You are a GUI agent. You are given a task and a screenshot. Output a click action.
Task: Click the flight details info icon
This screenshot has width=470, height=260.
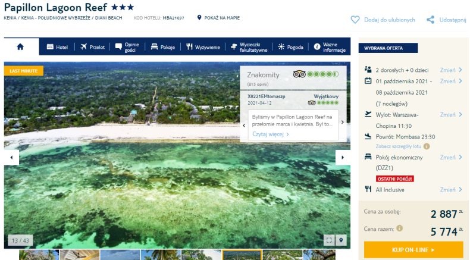click(x=427, y=146)
